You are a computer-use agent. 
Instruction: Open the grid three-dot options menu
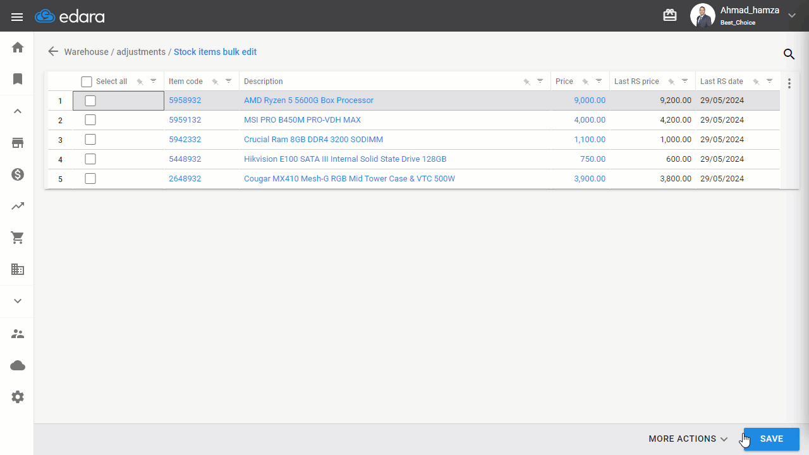coord(789,83)
